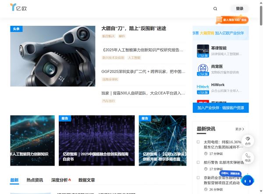Switch to the 深度分析 tab

[x=60, y=180]
